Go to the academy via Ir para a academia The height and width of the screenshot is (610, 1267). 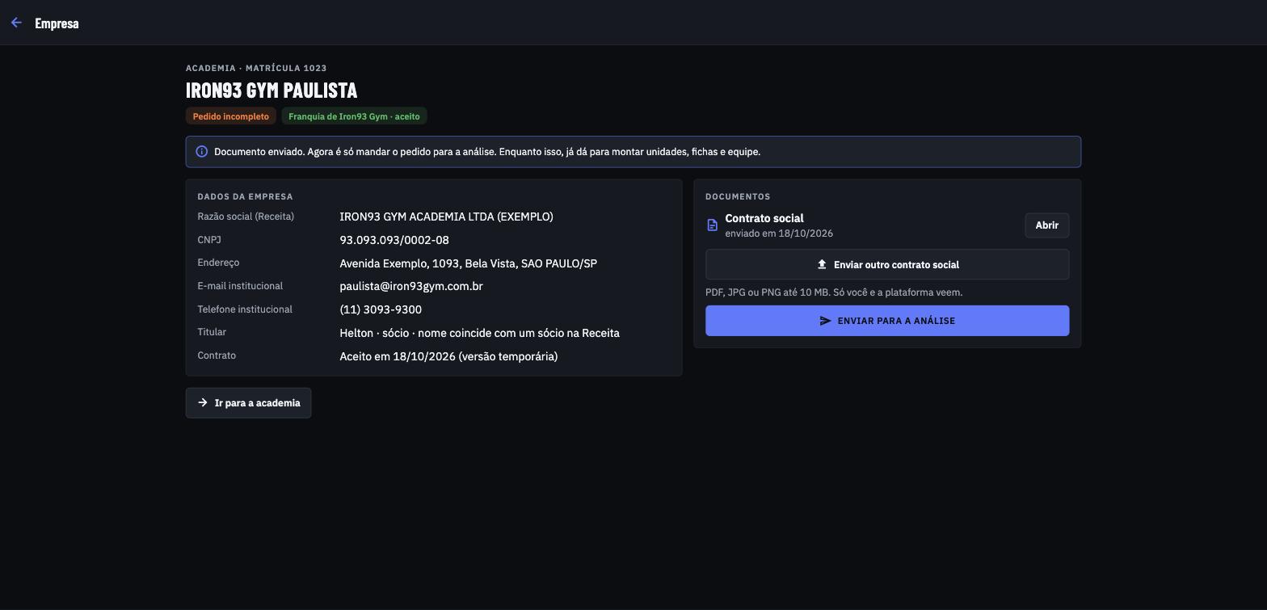[x=248, y=403]
